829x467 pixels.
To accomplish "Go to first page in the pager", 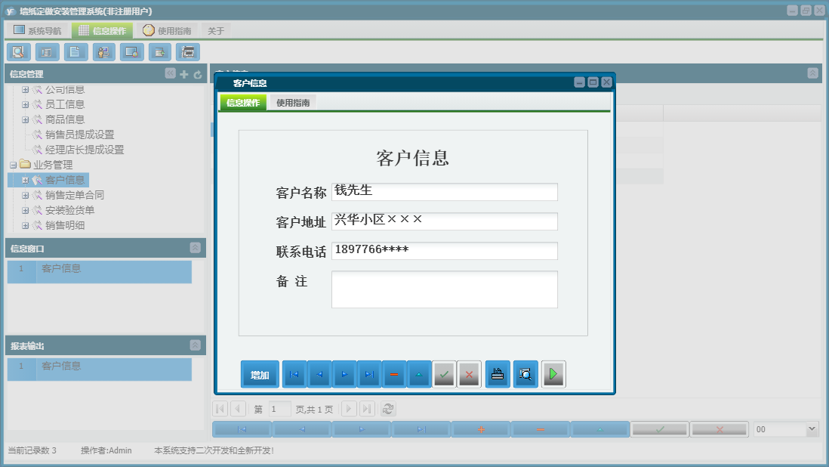I will [220, 409].
